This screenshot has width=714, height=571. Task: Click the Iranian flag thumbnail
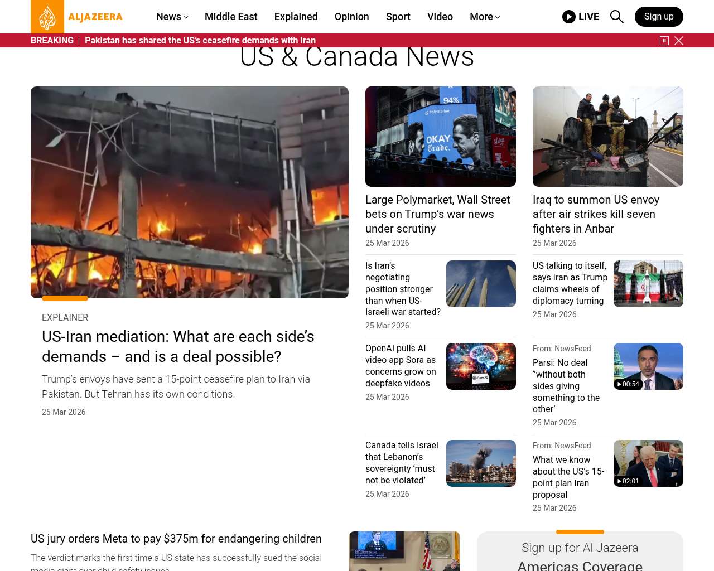(x=648, y=284)
